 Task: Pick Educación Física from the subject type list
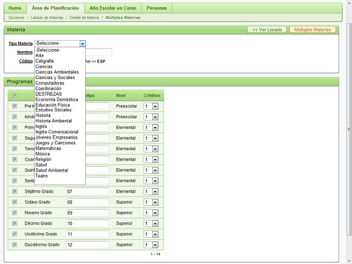pos(52,105)
